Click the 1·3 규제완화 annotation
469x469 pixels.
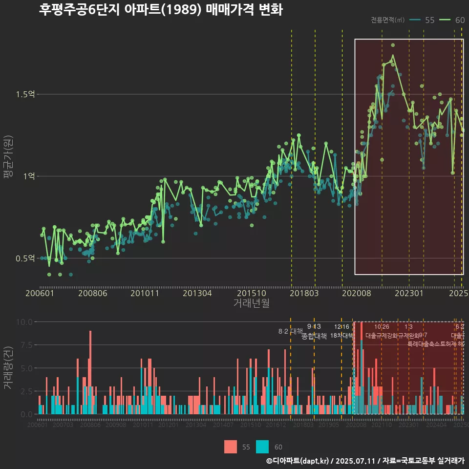pos(408,331)
